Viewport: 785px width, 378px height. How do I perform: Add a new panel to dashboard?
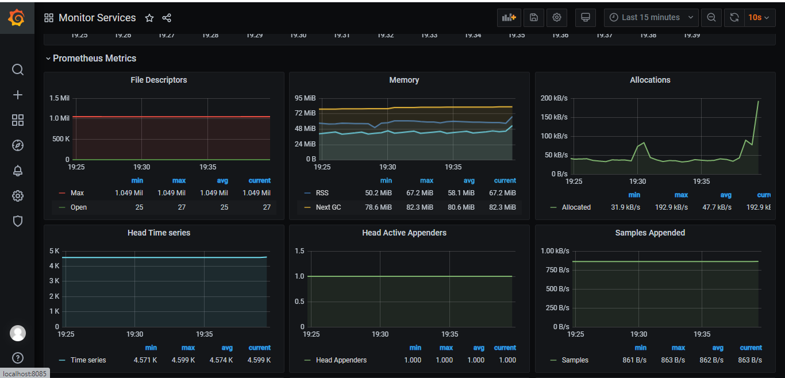tap(509, 17)
